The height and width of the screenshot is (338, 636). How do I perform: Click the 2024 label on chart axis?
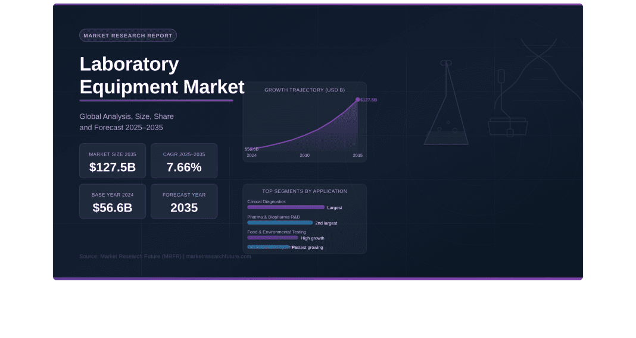(x=252, y=155)
